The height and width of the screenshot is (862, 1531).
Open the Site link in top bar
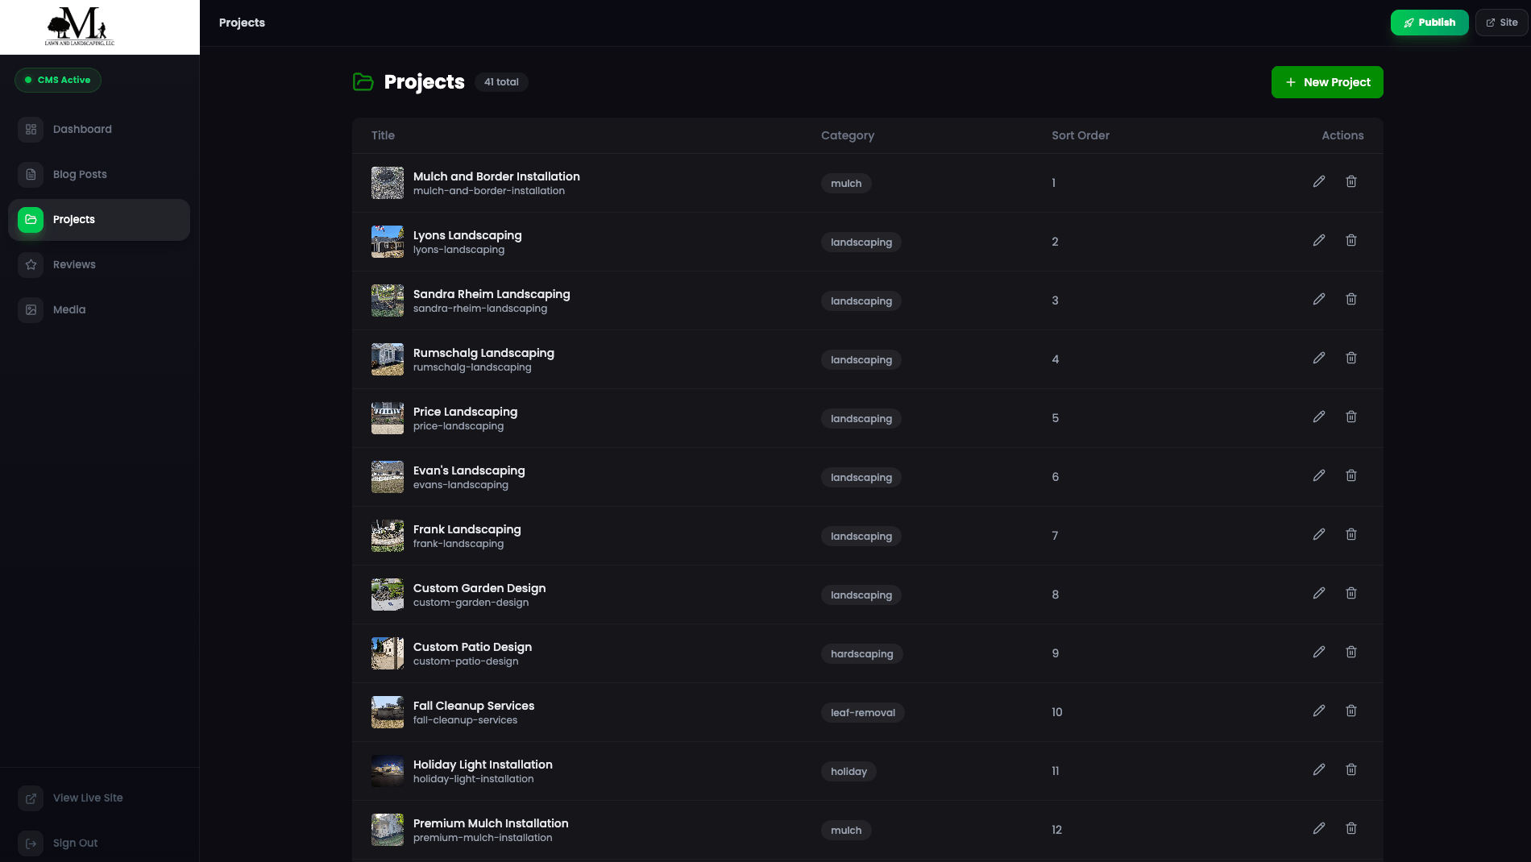pyautogui.click(x=1500, y=22)
